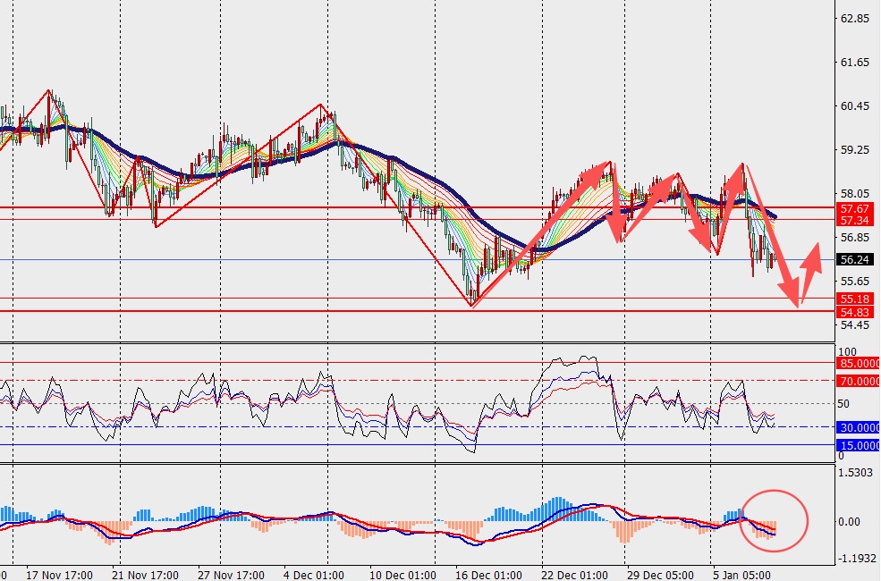Select the 29 Dec 05:00 time label
The height and width of the screenshot is (581, 881).
click(x=657, y=574)
